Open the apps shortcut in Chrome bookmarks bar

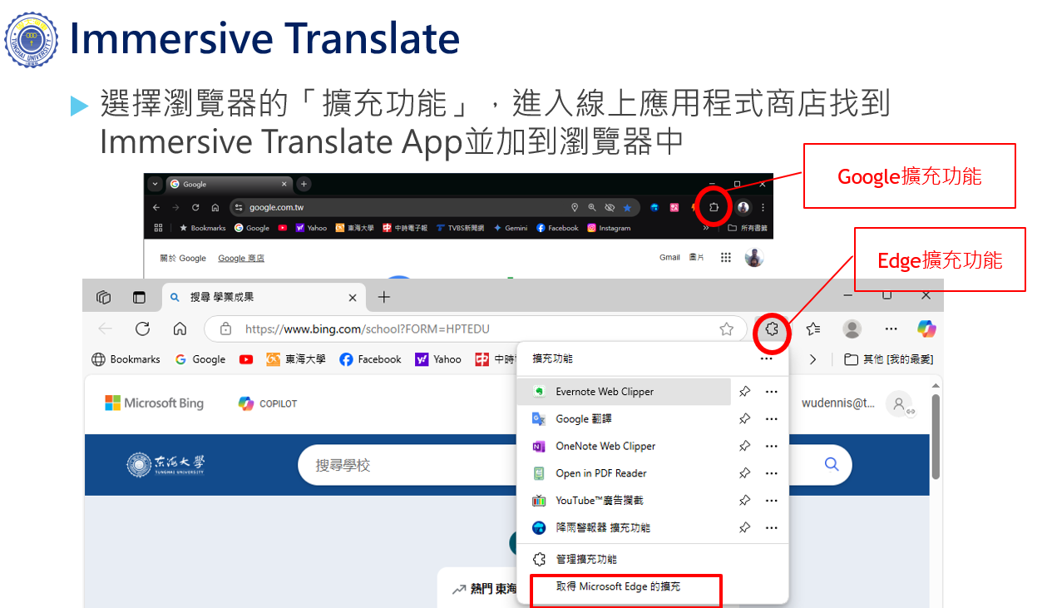159,228
